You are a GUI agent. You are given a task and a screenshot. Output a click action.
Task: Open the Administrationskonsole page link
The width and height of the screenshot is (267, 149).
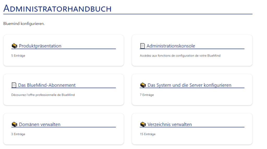(171, 46)
